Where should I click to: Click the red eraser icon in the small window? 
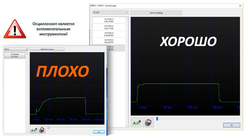41,130
